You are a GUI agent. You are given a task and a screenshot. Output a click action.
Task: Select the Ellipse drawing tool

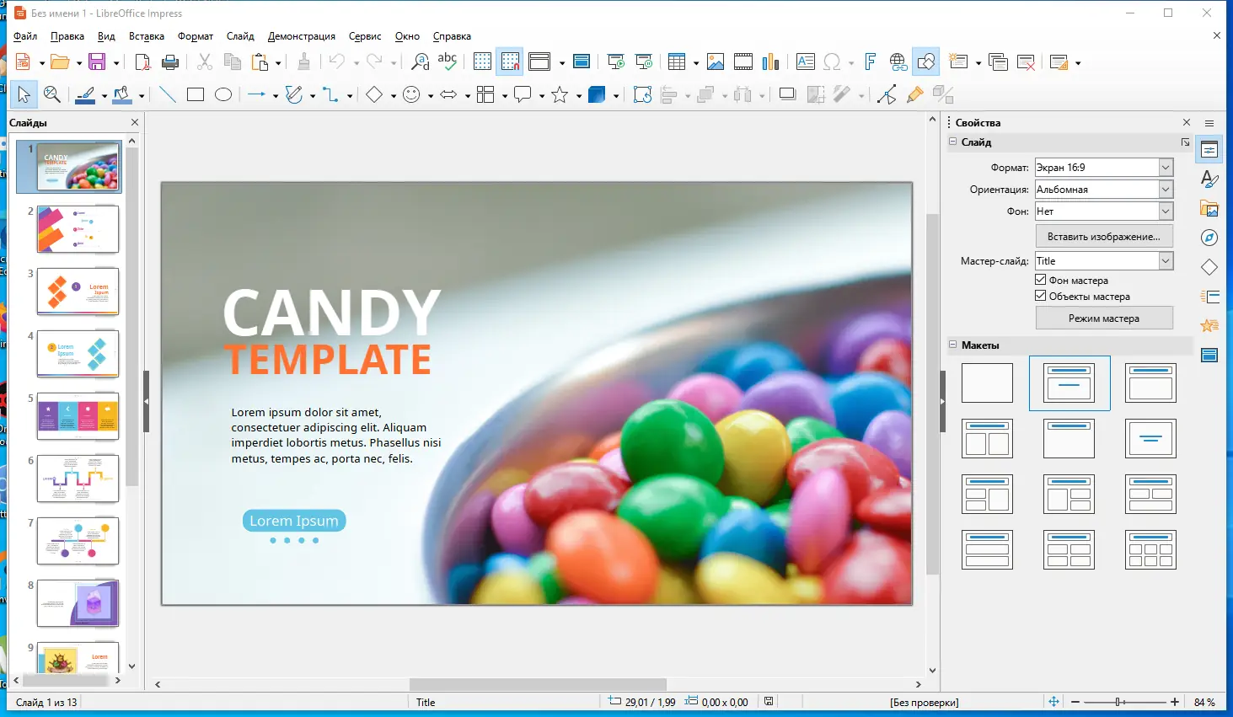pyautogui.click(x=223, y=94)
